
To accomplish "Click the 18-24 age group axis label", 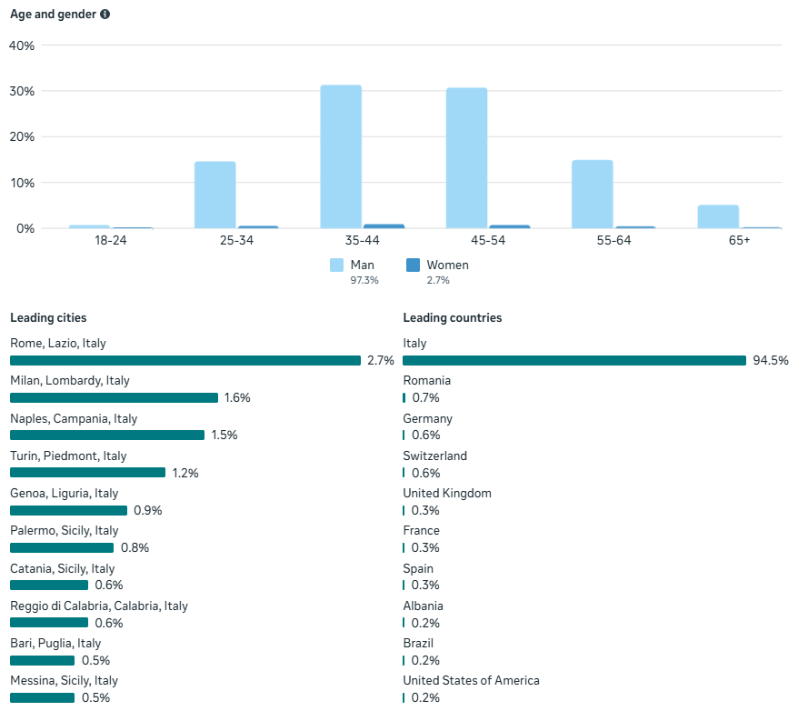I will coord(110,241).
